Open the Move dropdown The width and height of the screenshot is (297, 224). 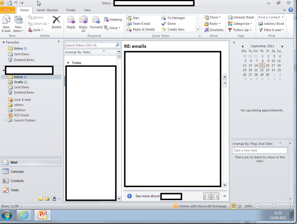click(213, 18)
